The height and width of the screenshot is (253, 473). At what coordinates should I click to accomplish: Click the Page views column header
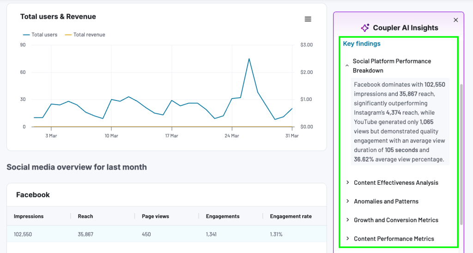155,216
